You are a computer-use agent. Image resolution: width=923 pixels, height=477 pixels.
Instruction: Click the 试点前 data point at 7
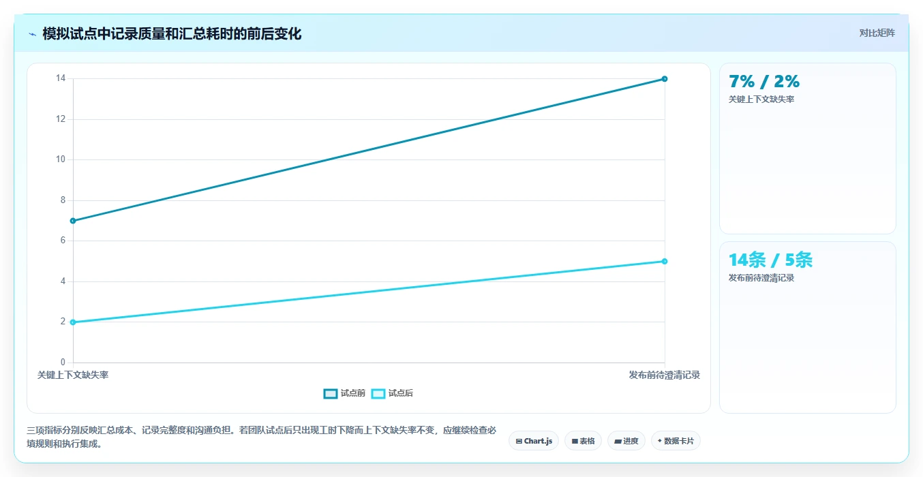click(x=73, y=221)
